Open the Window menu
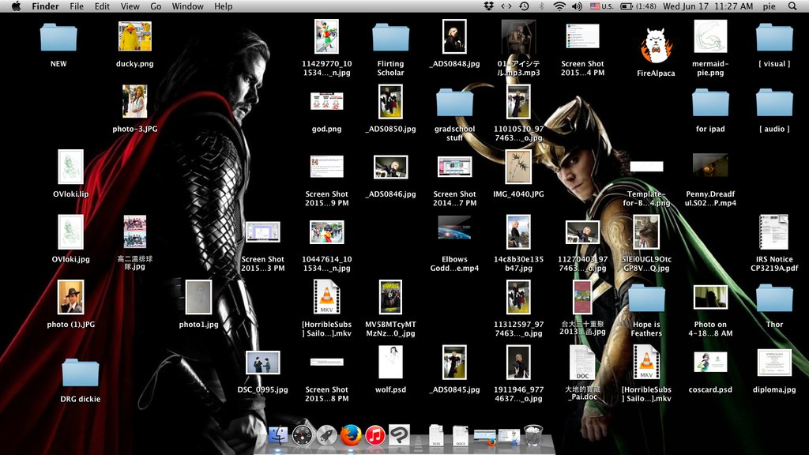The image size is (809, 455). pyautogui.click(x=187, y=6)
